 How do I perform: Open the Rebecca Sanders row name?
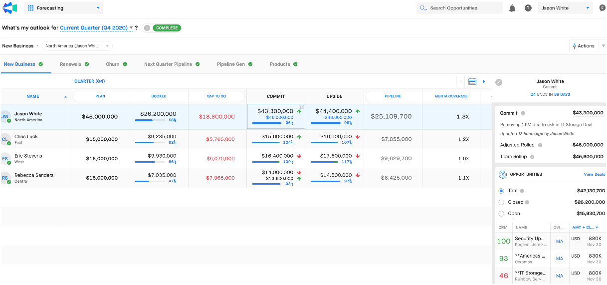click(34, 175)
